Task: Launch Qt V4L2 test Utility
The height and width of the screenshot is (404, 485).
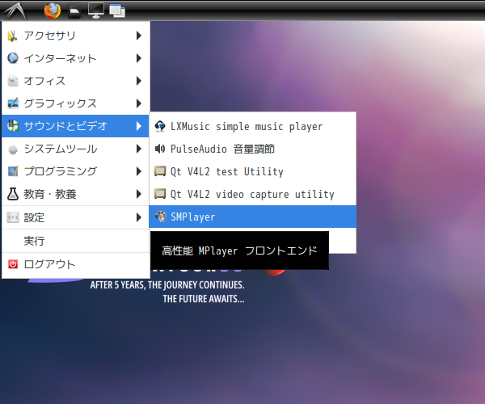Action: point(253,171)
